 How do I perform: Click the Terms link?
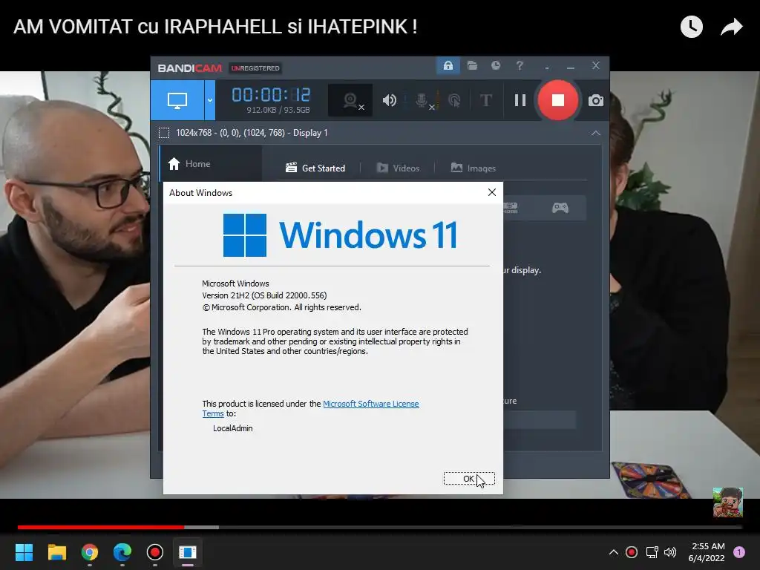click(x=213, y=413)
